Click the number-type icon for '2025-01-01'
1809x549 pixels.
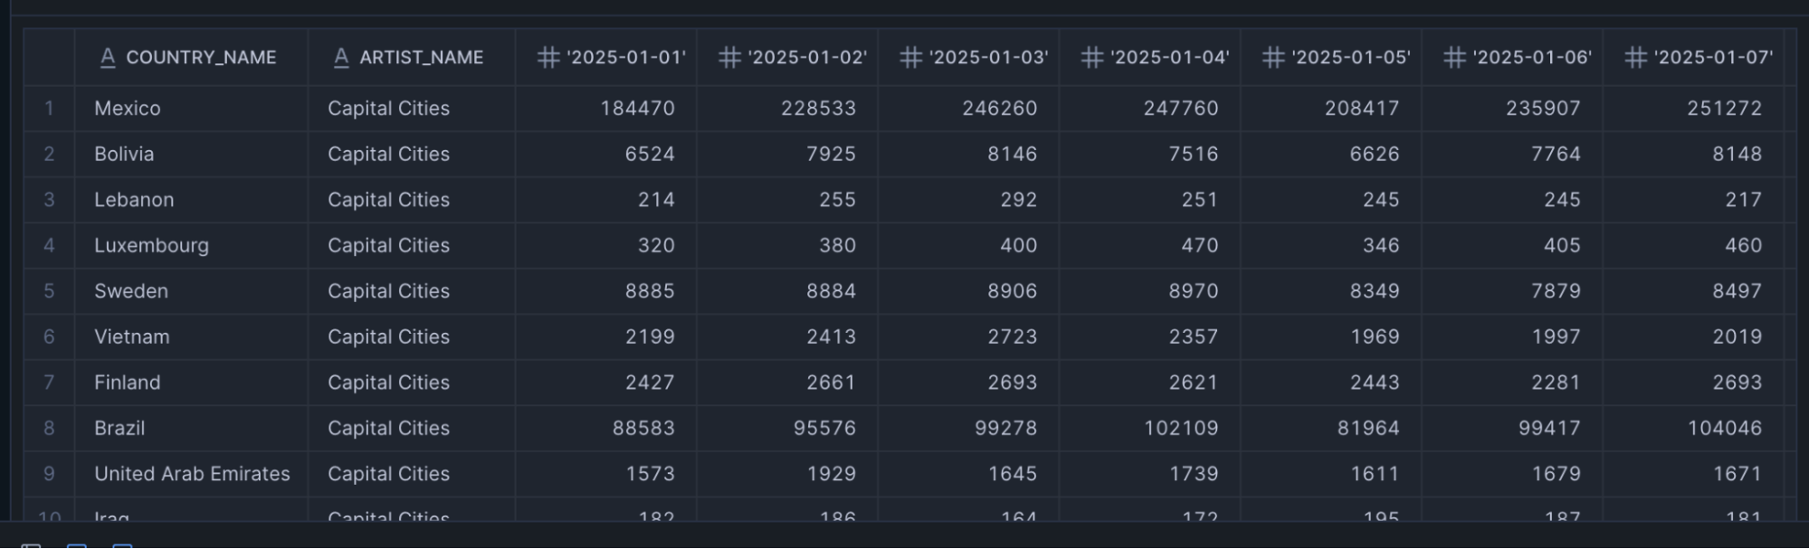[548, 58]
